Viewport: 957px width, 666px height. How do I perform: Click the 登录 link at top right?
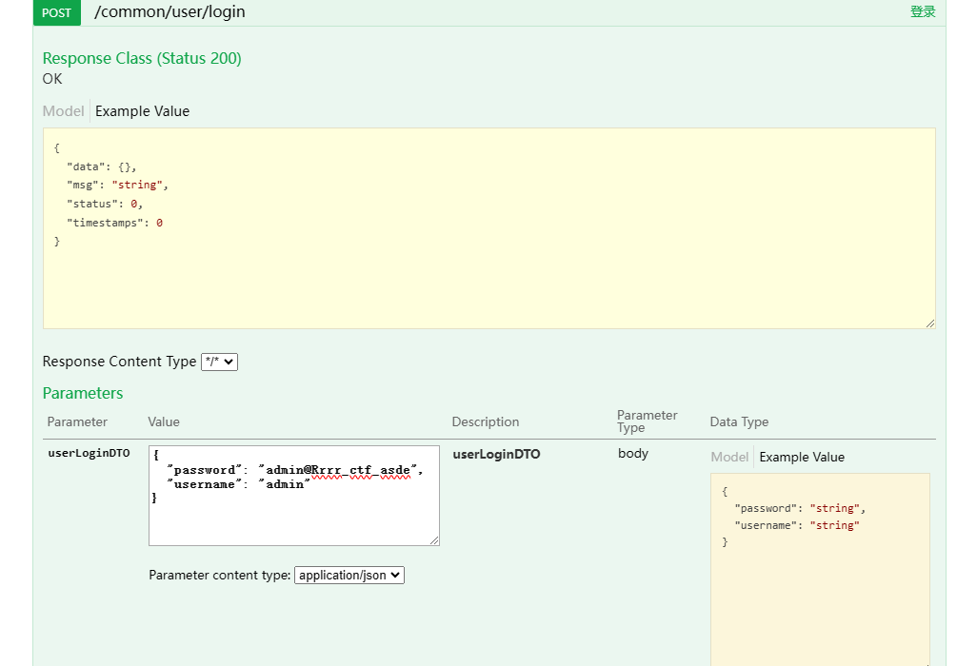click(x=922, y=12)
